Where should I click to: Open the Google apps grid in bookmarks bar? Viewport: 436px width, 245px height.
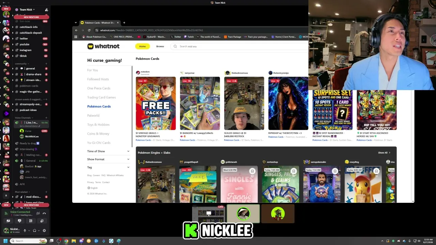76,37
